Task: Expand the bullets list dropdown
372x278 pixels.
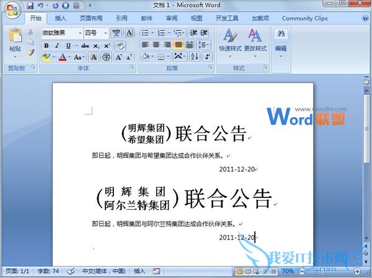Action: point(153,33)
